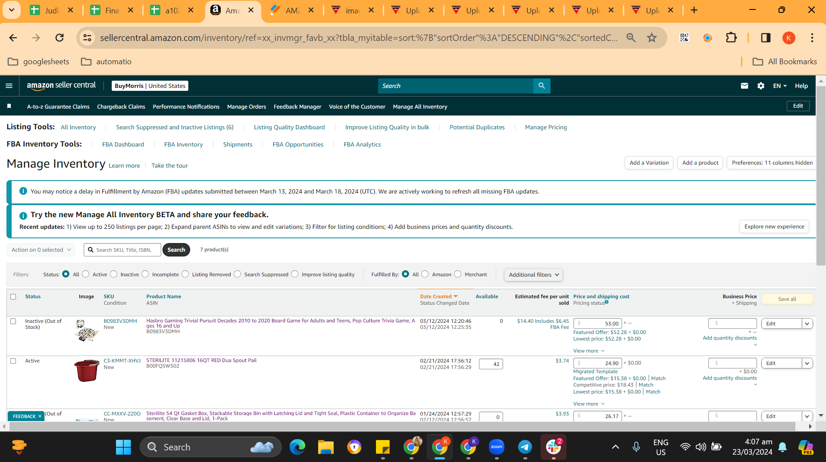Check the STERILITE Spout Pail row checkbox
Viewport: 826px width, 462px height.
click(x=13, y=361)
